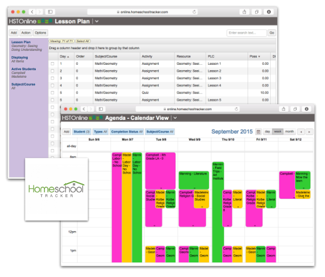Open Manning Field Trips Art Institute event Thursday
325x277 pixels.
point(218,212)
